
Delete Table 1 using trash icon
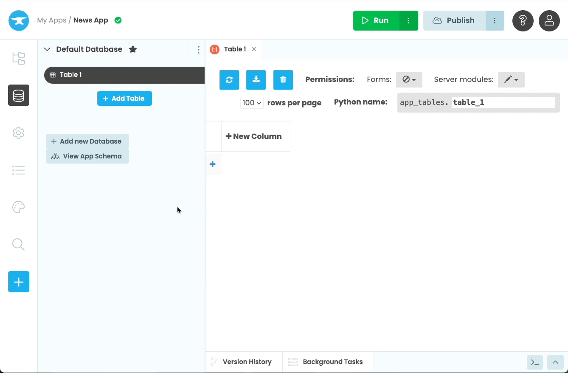point(283,79)
